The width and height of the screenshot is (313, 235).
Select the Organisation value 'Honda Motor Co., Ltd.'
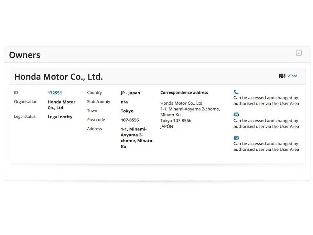coord(62,105)
